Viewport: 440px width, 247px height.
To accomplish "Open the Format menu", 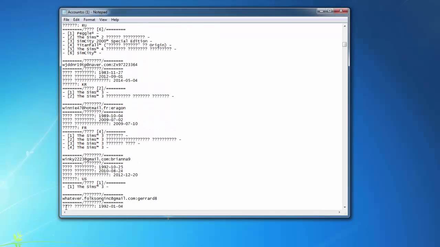I will tap(89, 20).
